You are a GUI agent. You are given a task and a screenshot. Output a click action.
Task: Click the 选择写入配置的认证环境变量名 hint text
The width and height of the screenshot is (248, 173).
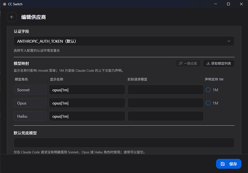coord(37,51)
